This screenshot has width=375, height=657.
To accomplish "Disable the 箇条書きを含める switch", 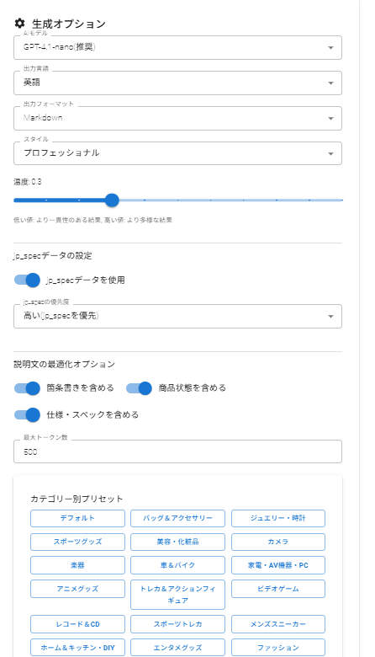I will [27, 388].
